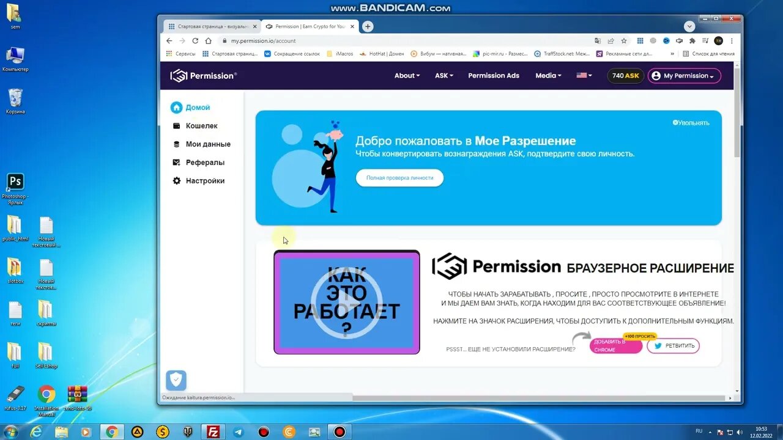The width and height of the screenshot is (783, 440).
Task: Open the Рефералы section
Action: pyautogui.click(x=198, y=163)
